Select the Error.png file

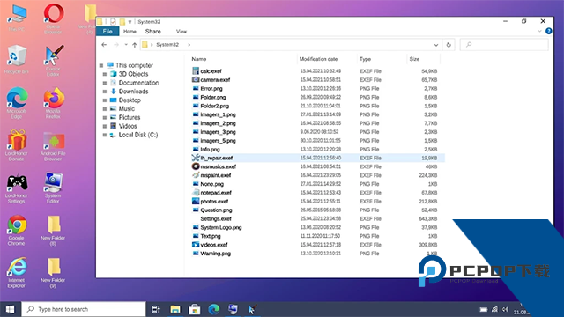[x=211, y=88]
